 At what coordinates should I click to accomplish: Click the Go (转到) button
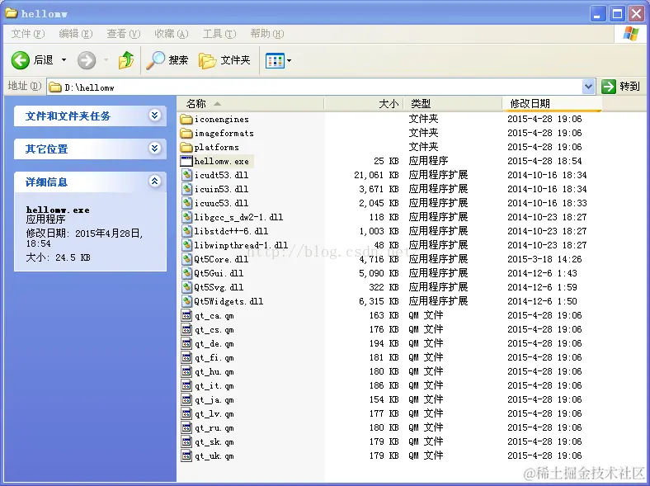coord(620,87)
